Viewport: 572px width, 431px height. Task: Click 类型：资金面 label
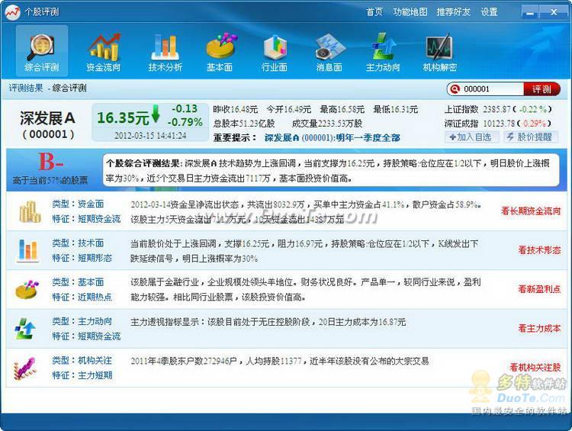point(78,204)
